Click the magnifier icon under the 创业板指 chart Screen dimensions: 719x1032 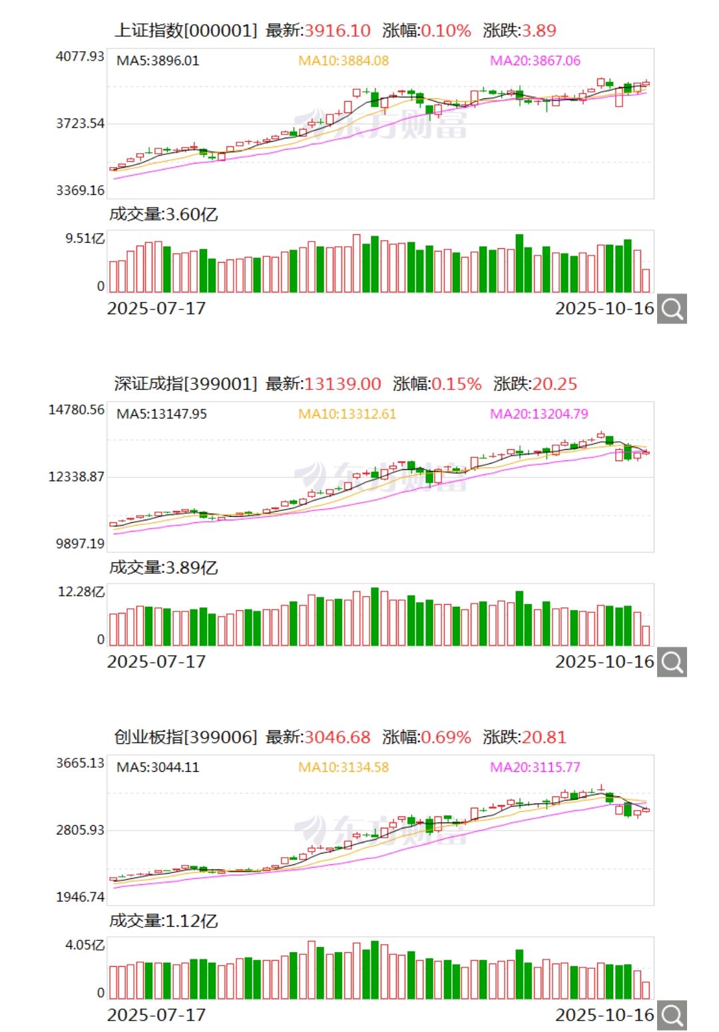(x=672, y=1015)
